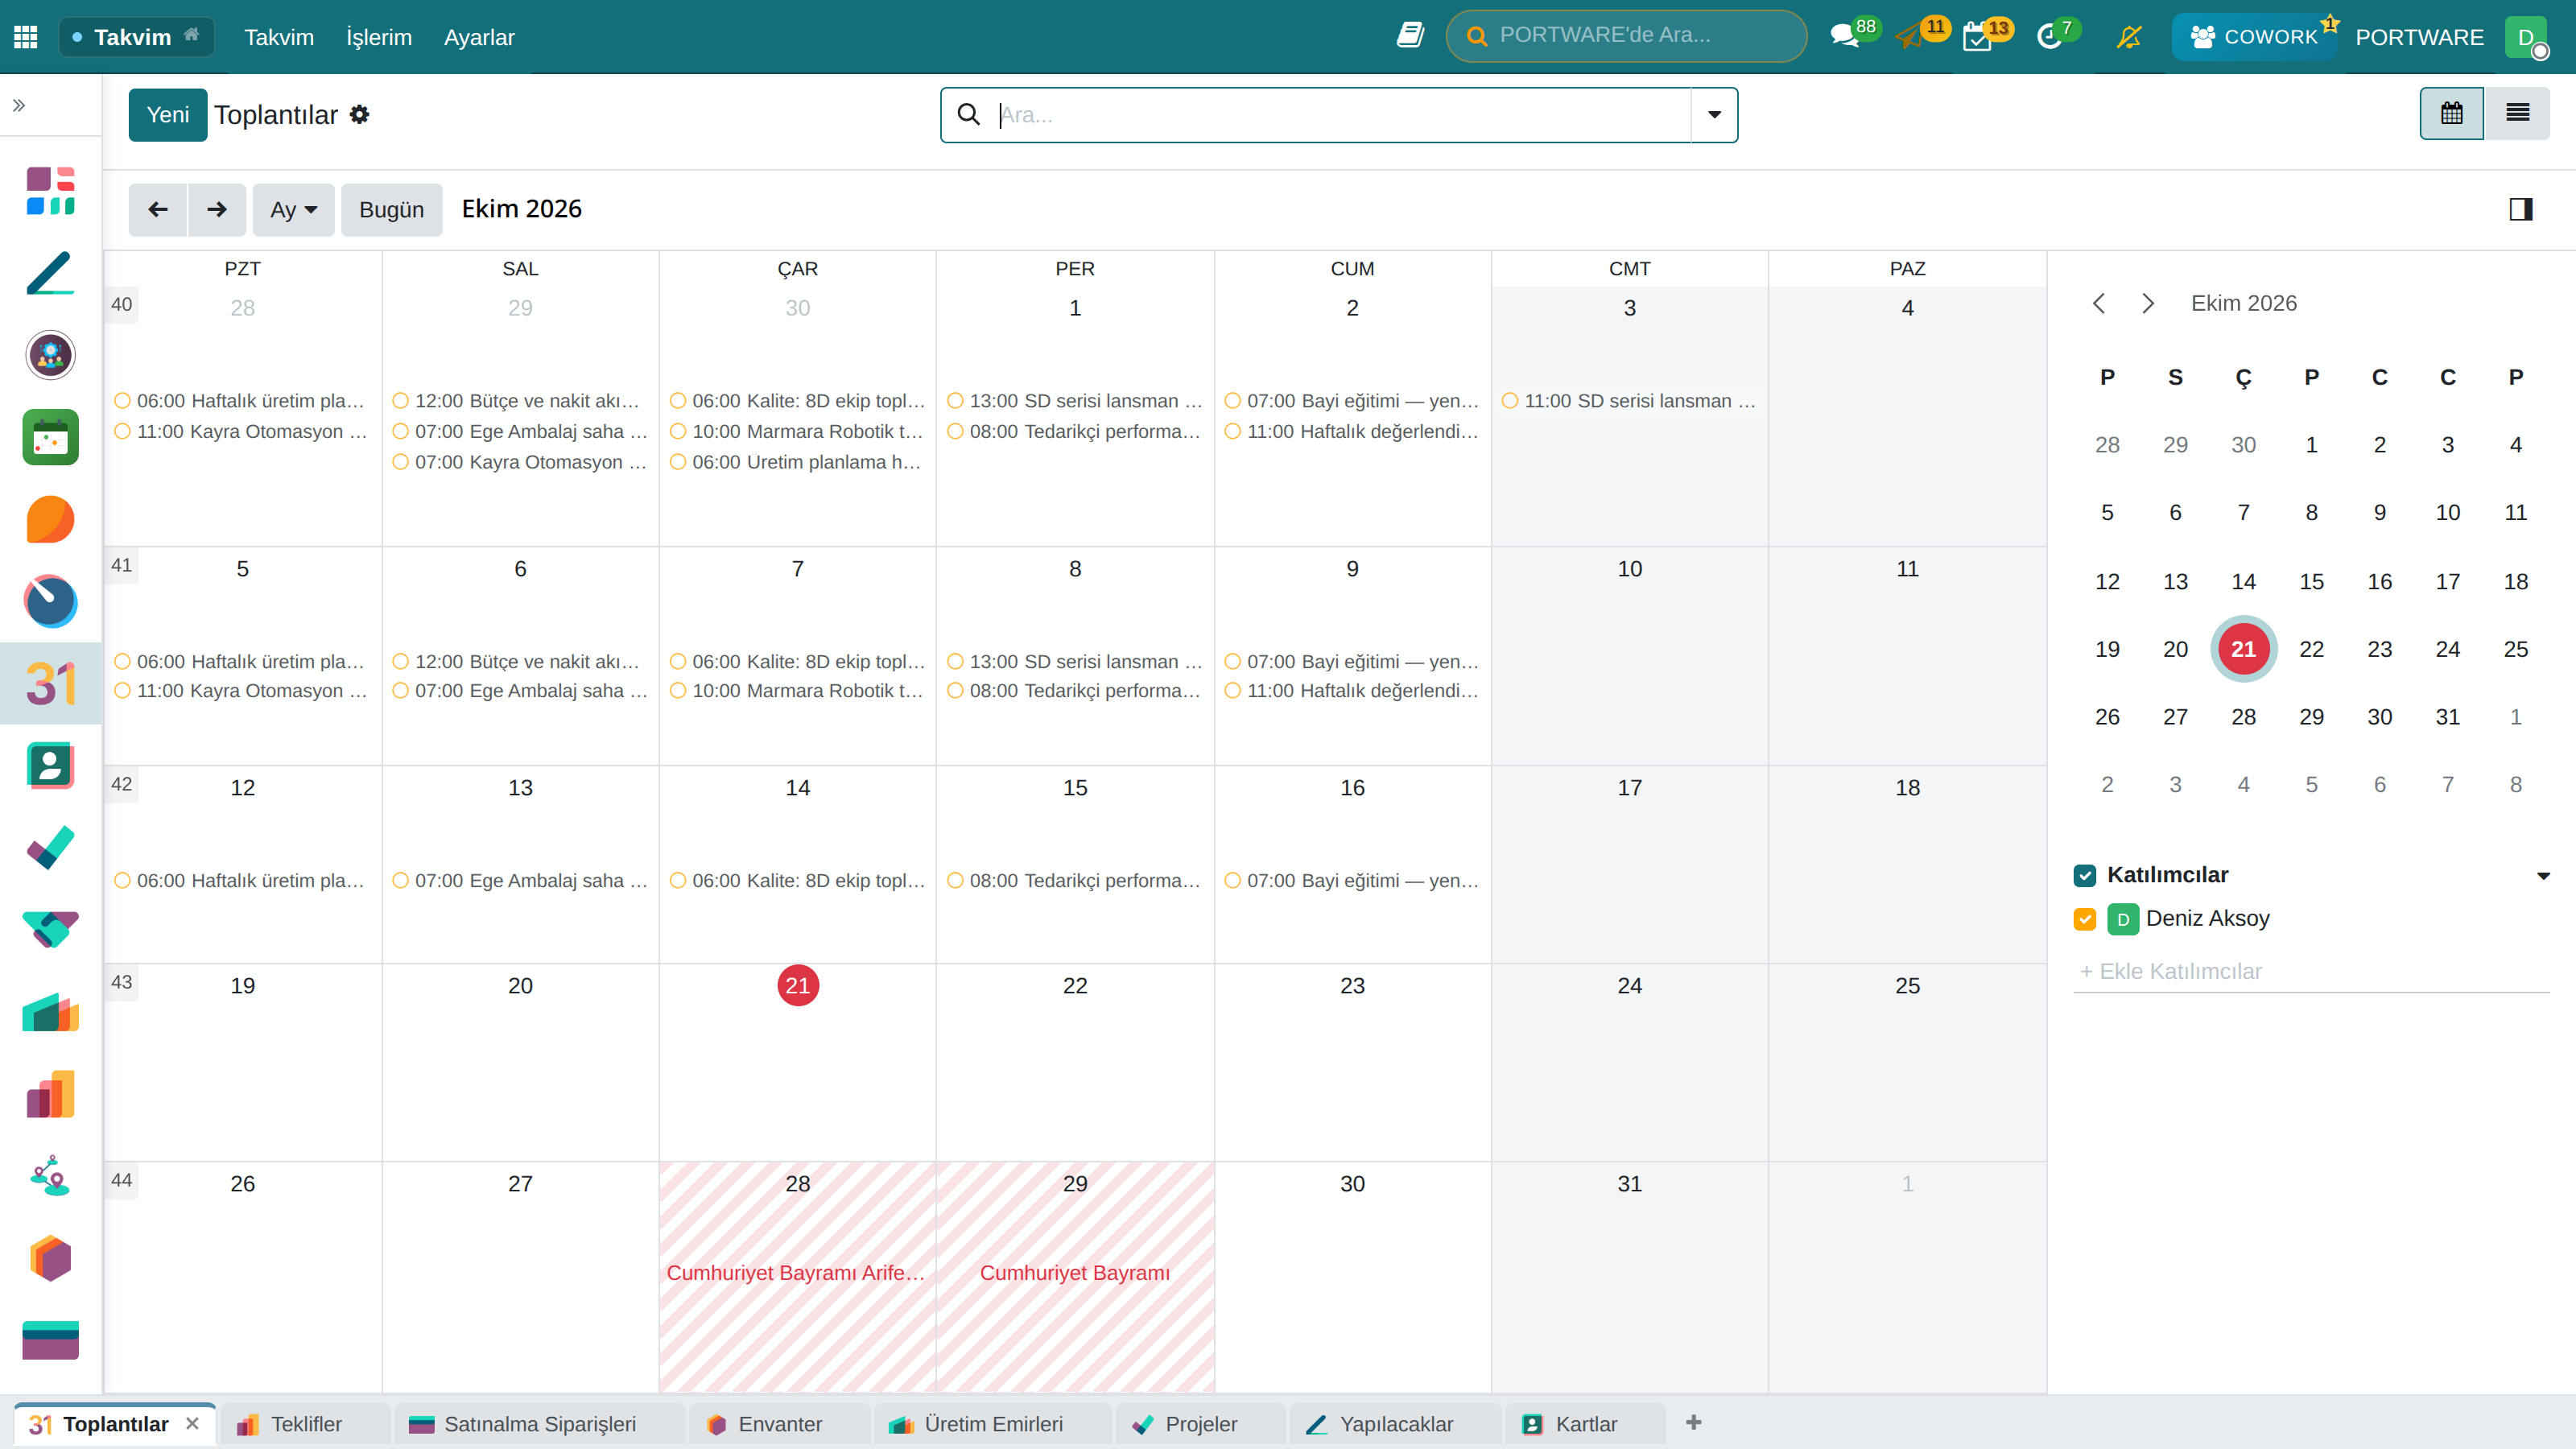
Task: Add a new bottom tab with plus
Action: pyautogui.click(x=1693, y=1422)
